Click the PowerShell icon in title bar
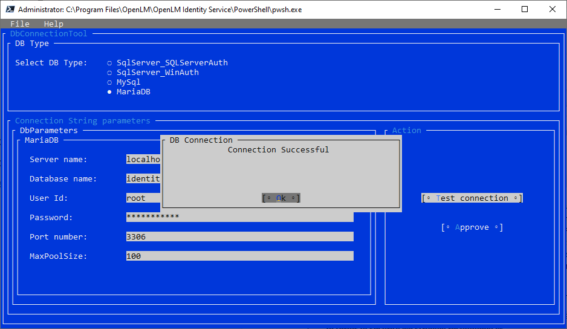This screenshot has width=567, height=329. pyautogui.click(x=10, y=10)
